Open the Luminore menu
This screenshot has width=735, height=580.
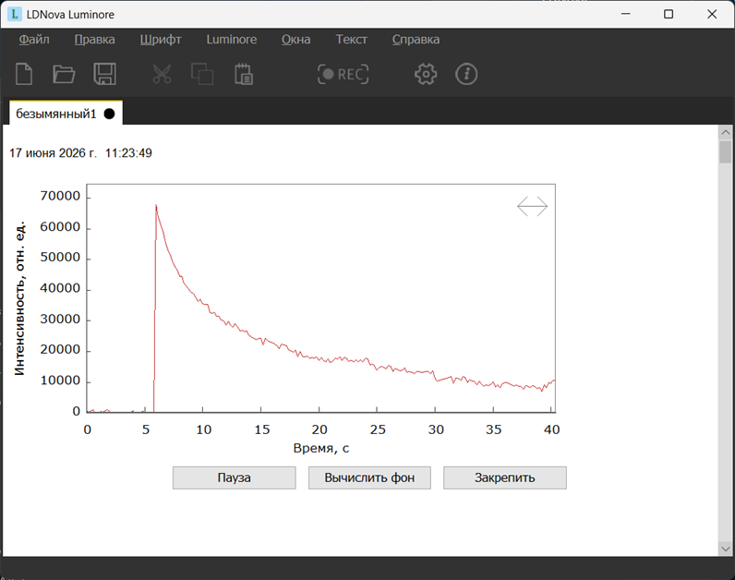[232, 40]
